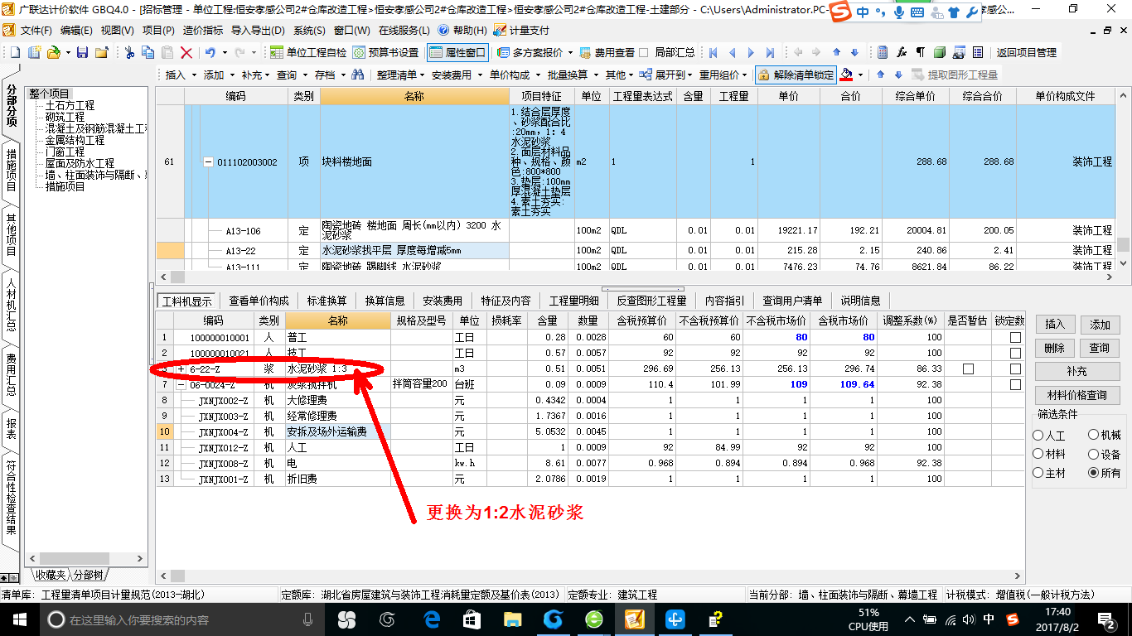Viewport: 1132px width, 636px height.
Task: Click 费用查看 fee view button
Action: pyautogui.click(x=607, y=52)
